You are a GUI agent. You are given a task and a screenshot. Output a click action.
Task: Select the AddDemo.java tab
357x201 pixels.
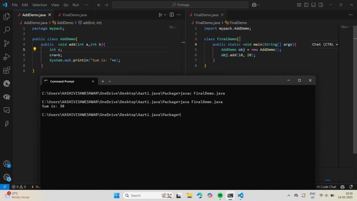(x=34, y=15)
